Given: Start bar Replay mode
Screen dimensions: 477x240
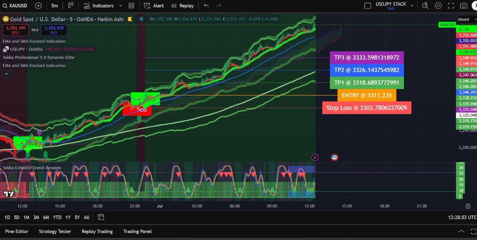Looking at the screenshot, I should pyautogui.click(x=182, y=6).
